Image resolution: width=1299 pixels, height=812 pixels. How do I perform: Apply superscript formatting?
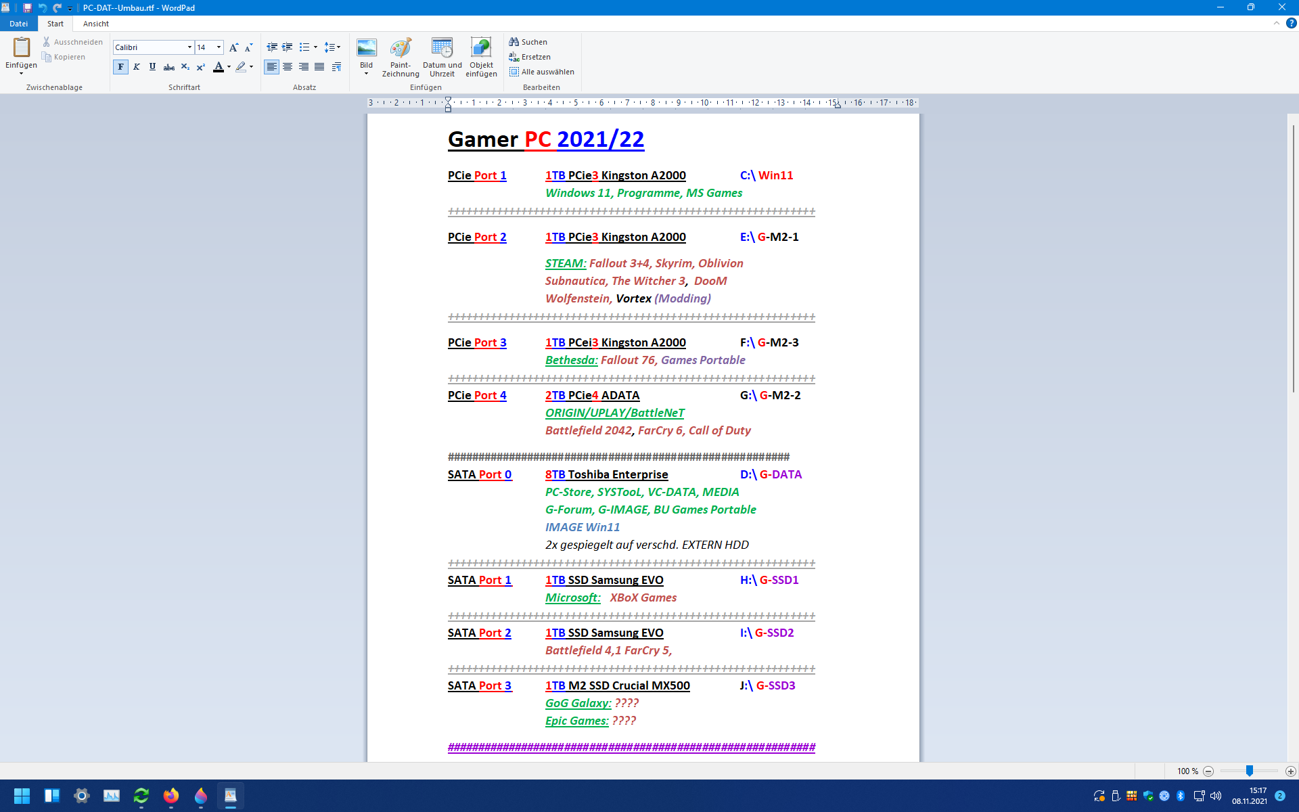[x=201, y=67]
